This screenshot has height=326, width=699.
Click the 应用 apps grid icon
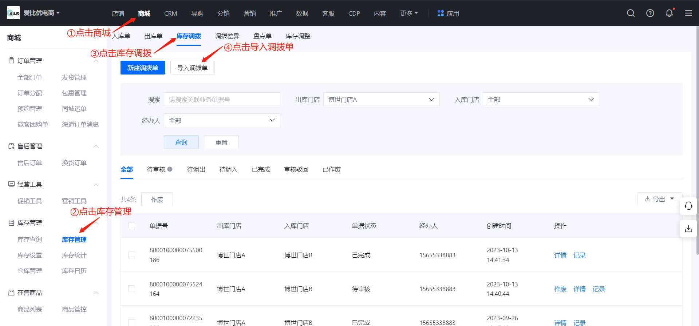point(441,13)
